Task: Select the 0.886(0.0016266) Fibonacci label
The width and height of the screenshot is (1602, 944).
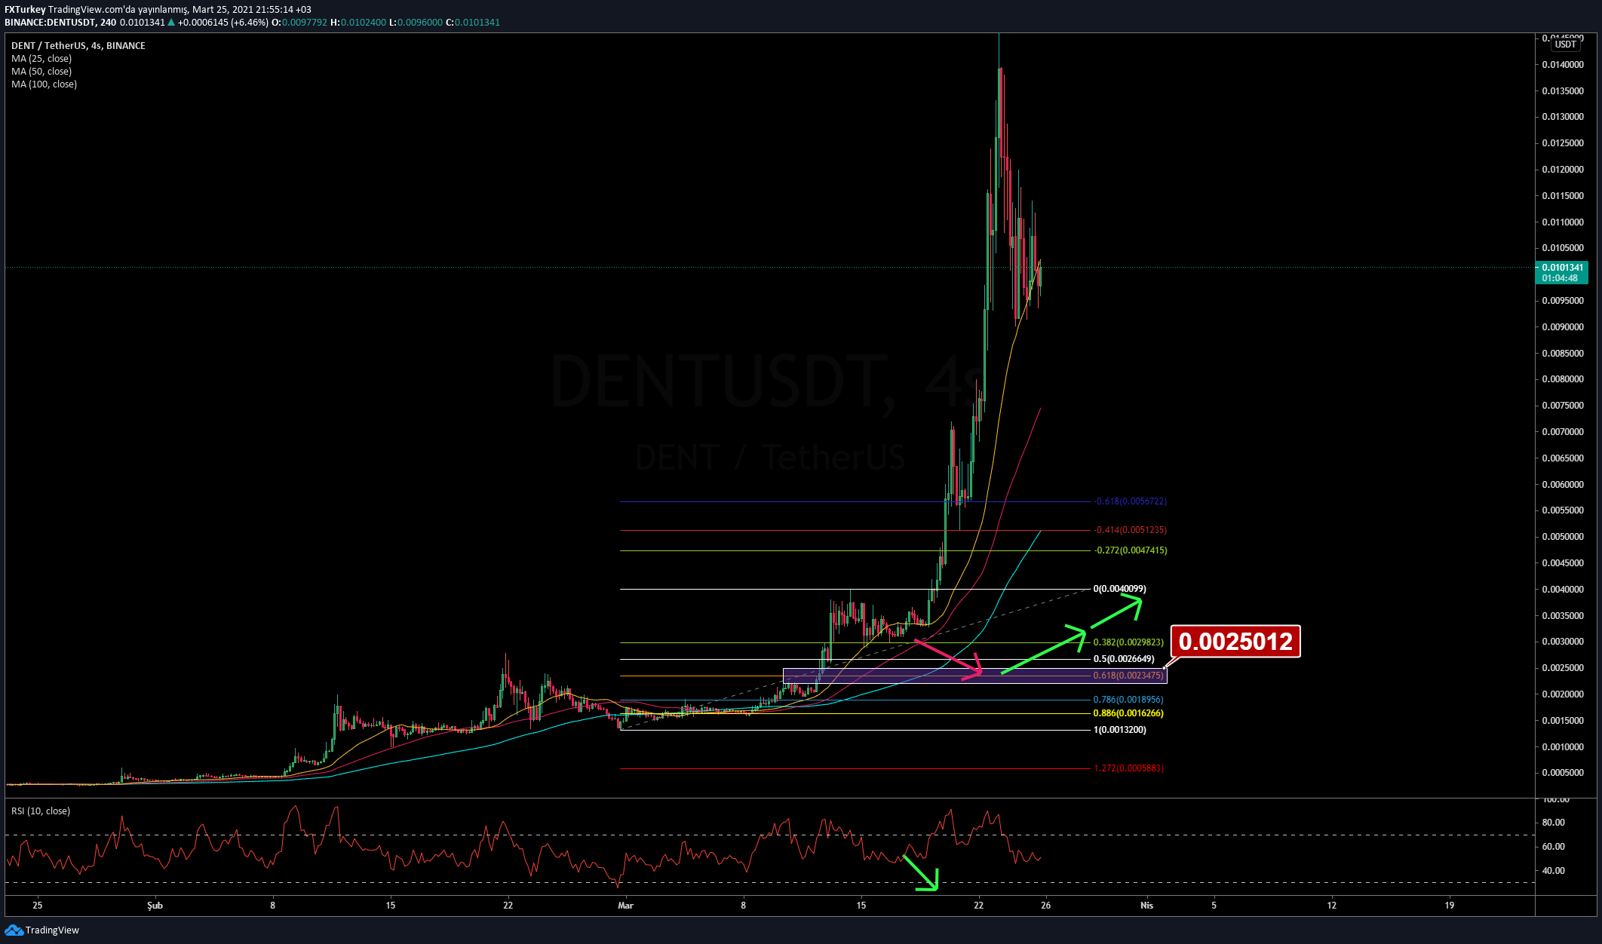Action: click(x=1128, y=713)
